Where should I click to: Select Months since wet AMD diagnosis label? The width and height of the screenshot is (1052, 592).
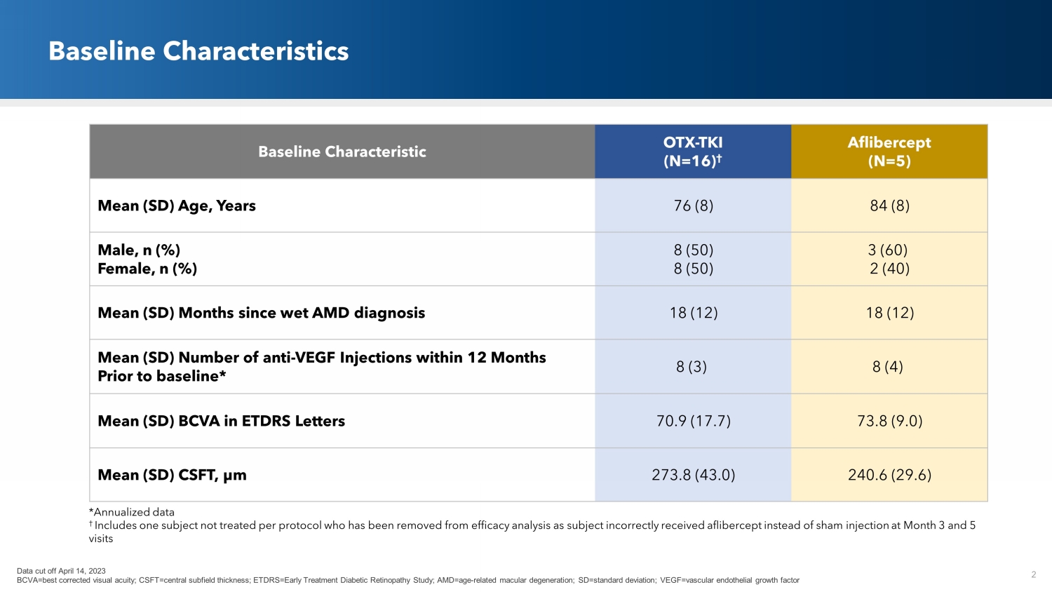261,313
